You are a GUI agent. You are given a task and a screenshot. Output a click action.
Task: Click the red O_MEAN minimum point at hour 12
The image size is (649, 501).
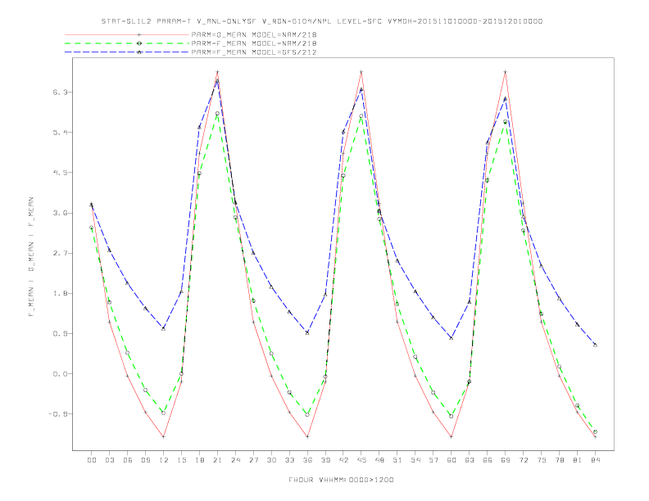pos(164,436)
